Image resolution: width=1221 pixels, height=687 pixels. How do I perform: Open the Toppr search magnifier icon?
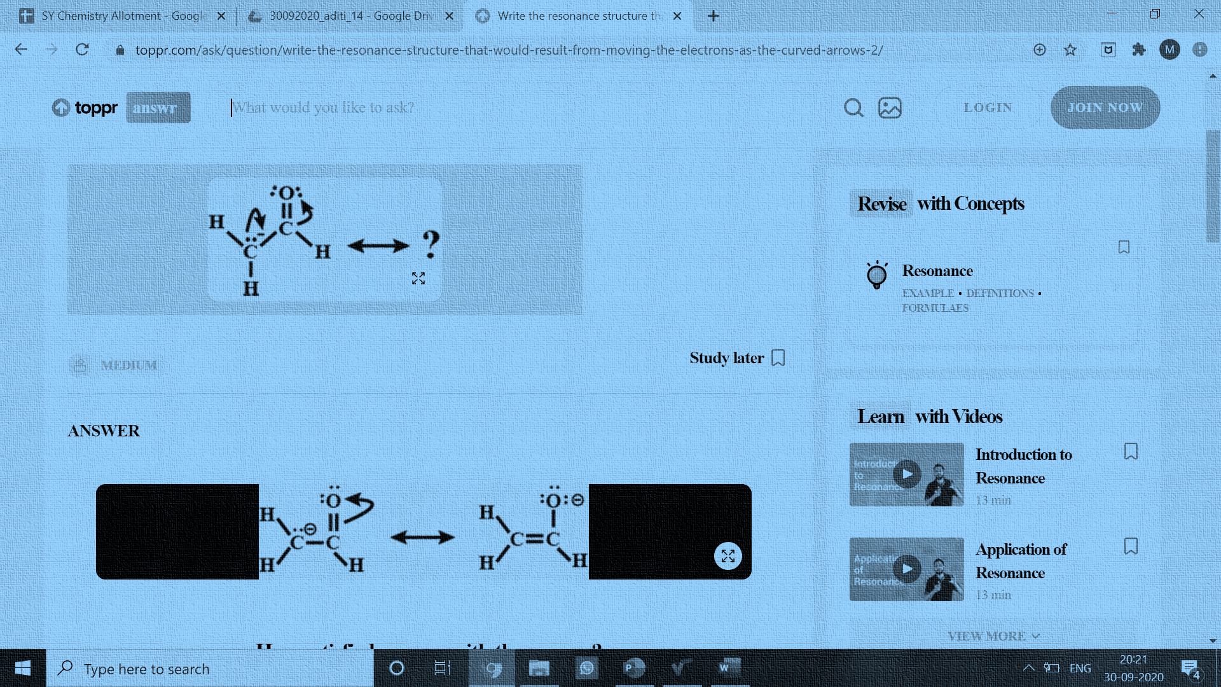[x=854, y=108]
